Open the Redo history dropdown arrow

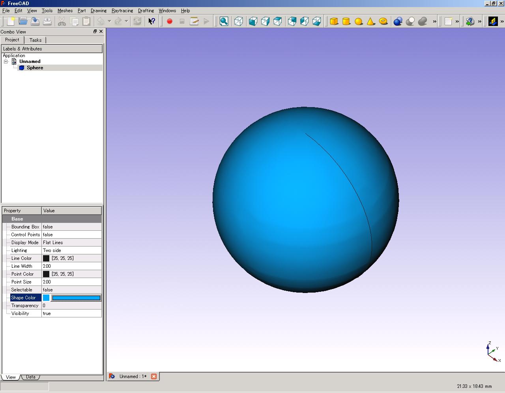click(x=126, y=21)
